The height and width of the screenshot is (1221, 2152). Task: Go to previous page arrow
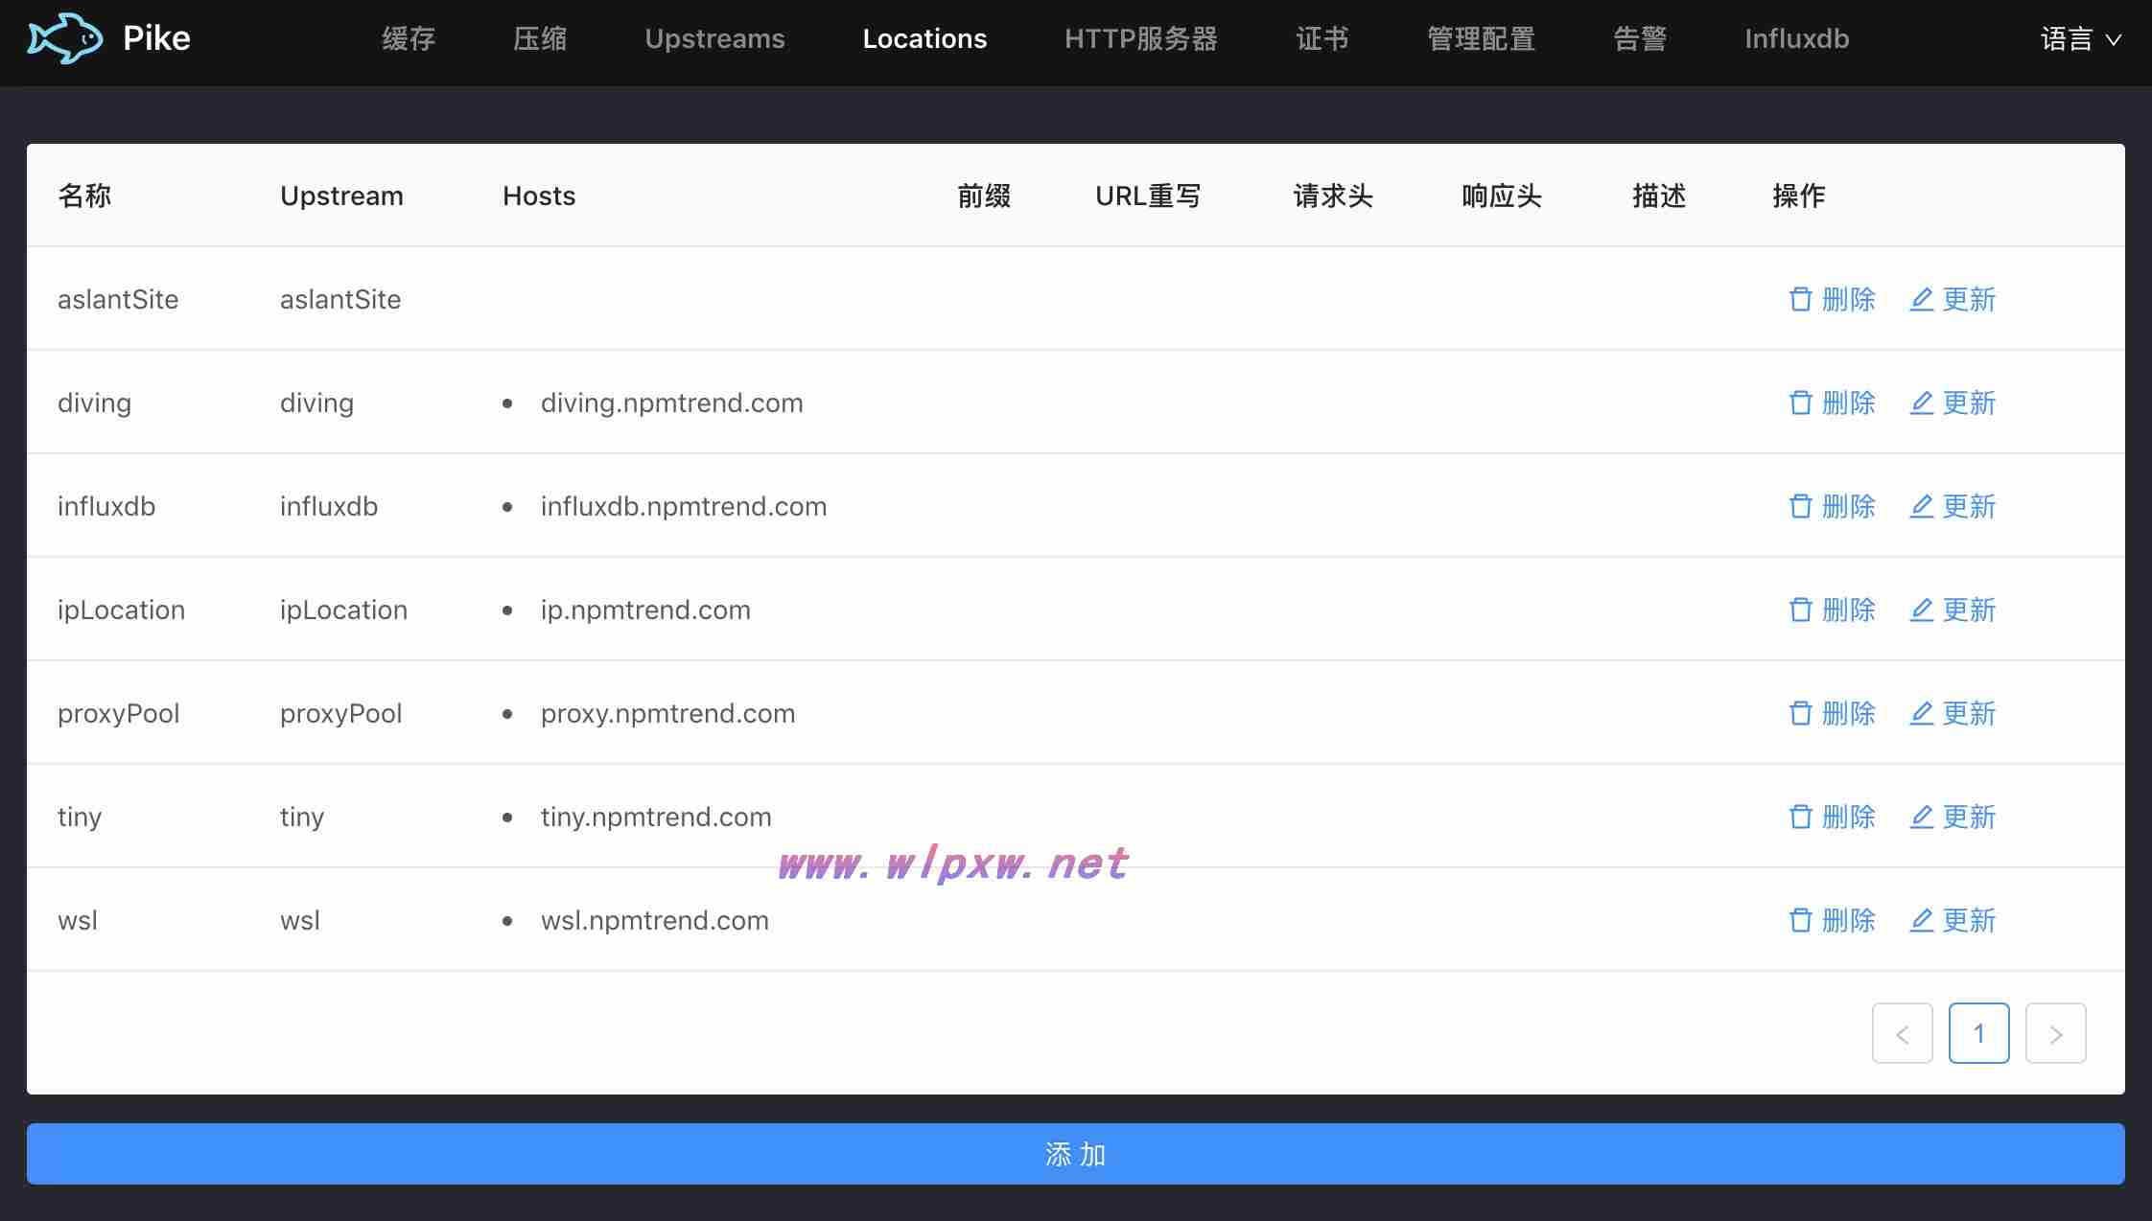1903,1033
